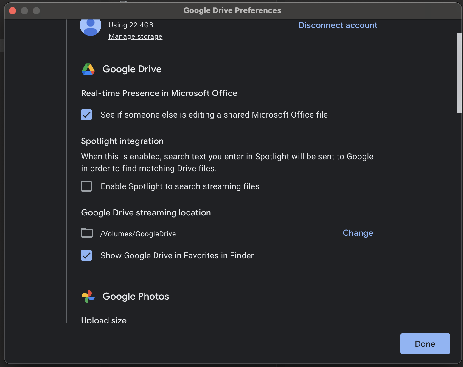Change the Google Drive streaming location
The image size is (463, 367).
tap(358, 233)
